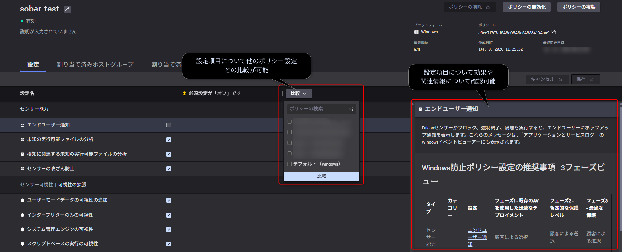
Task: Enable the エンドユーザー通知 checkbox
Action: pos(169,125)
